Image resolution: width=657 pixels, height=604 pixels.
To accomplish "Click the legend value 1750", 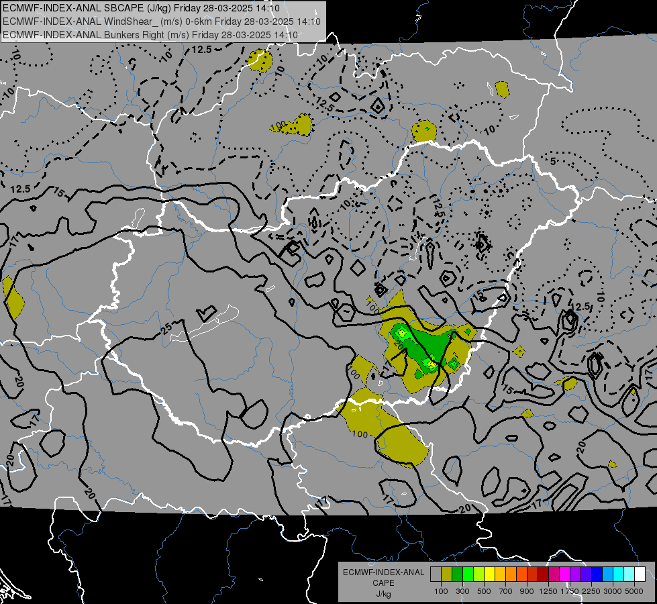I will pyautogui.click(x=570, y=591).
